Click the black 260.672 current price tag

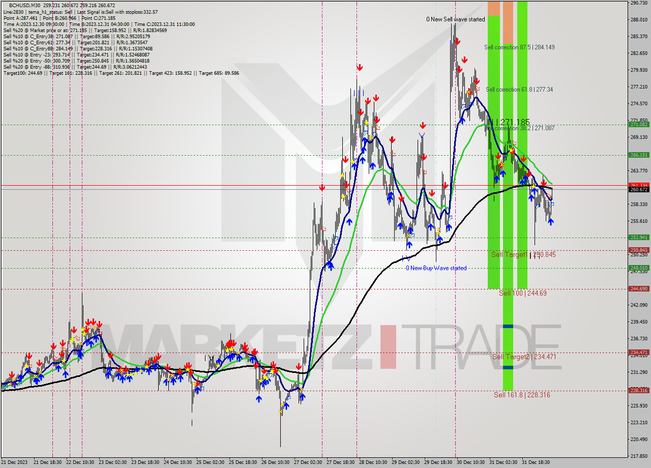[639, 190]
